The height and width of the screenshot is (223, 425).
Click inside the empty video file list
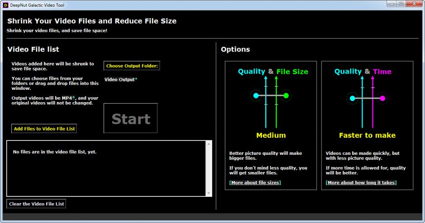(106, 172)
